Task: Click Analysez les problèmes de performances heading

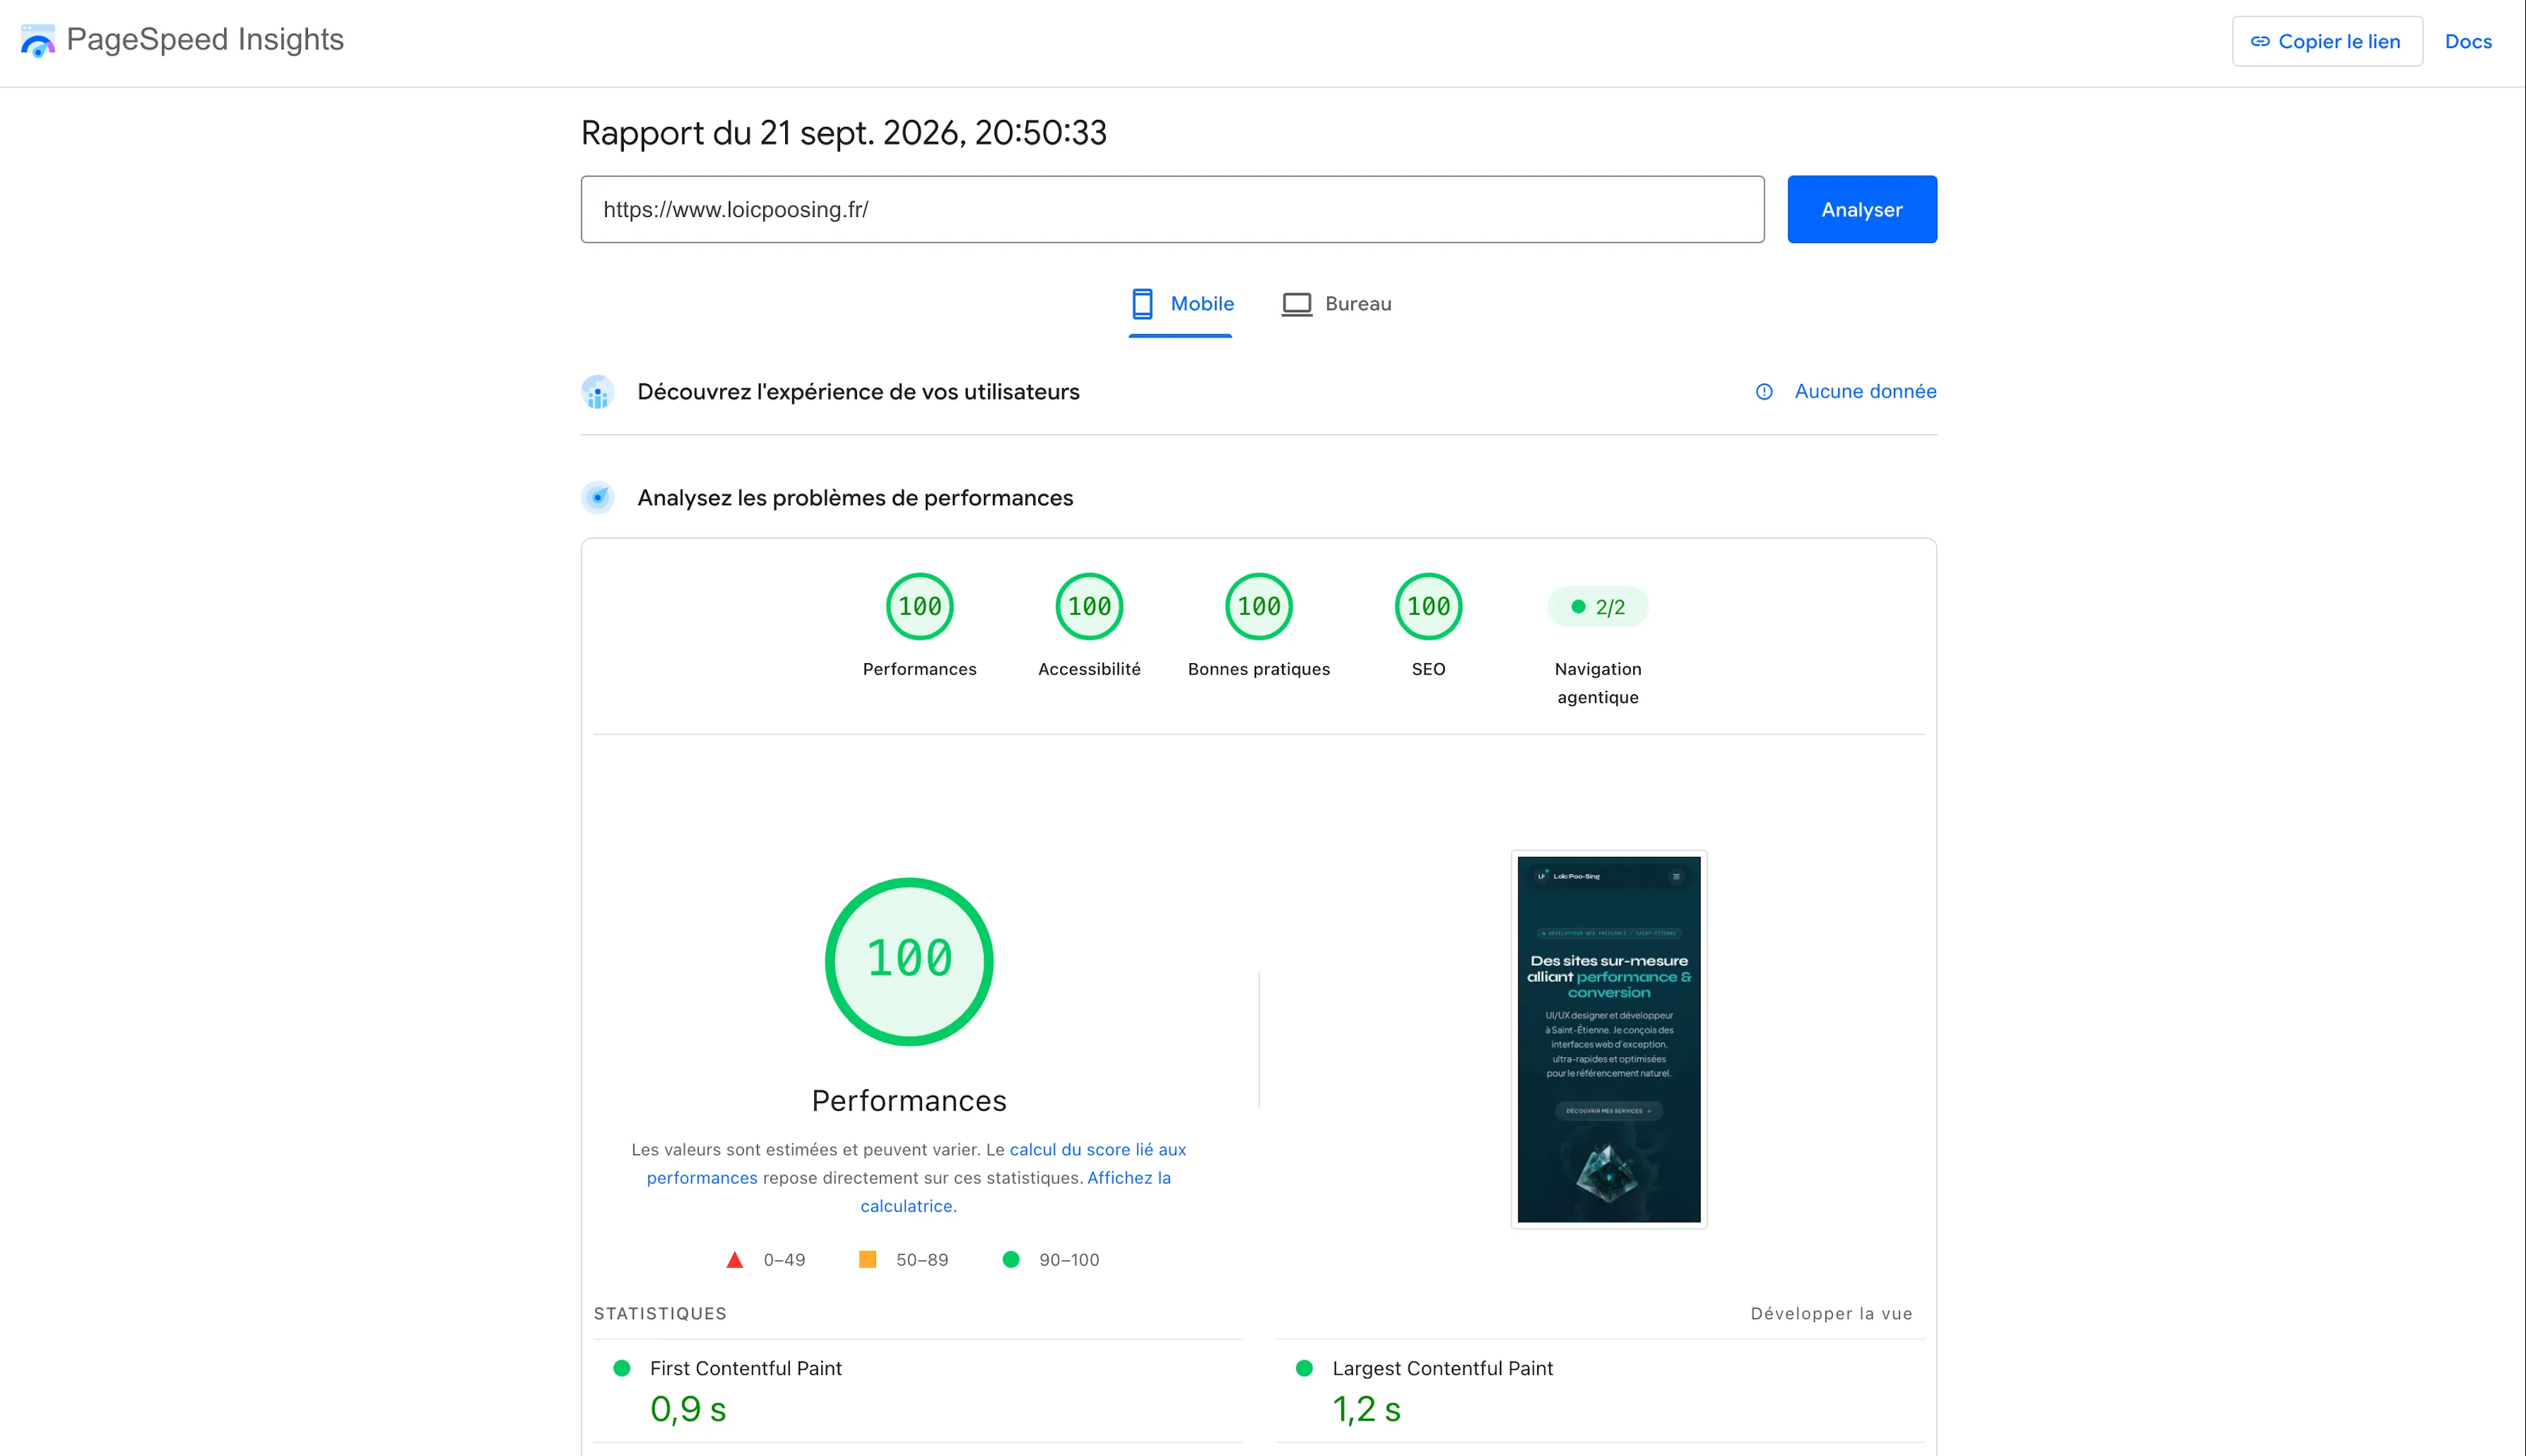Action: (855, 498)
